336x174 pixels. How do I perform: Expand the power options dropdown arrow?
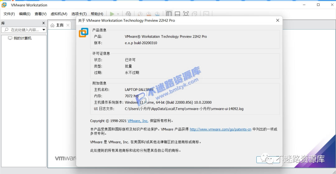(x=118, y=14)
